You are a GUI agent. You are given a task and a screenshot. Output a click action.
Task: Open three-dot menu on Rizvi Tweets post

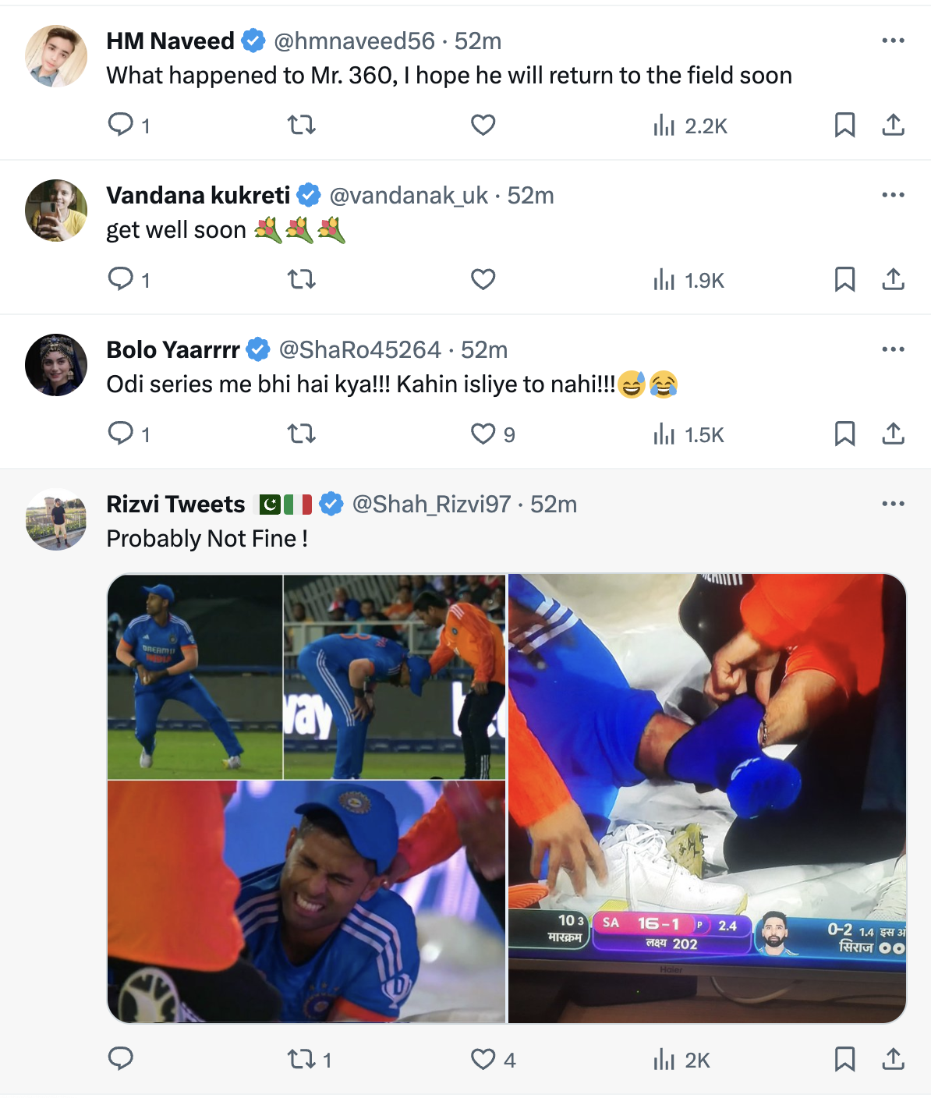pos(893,504)
